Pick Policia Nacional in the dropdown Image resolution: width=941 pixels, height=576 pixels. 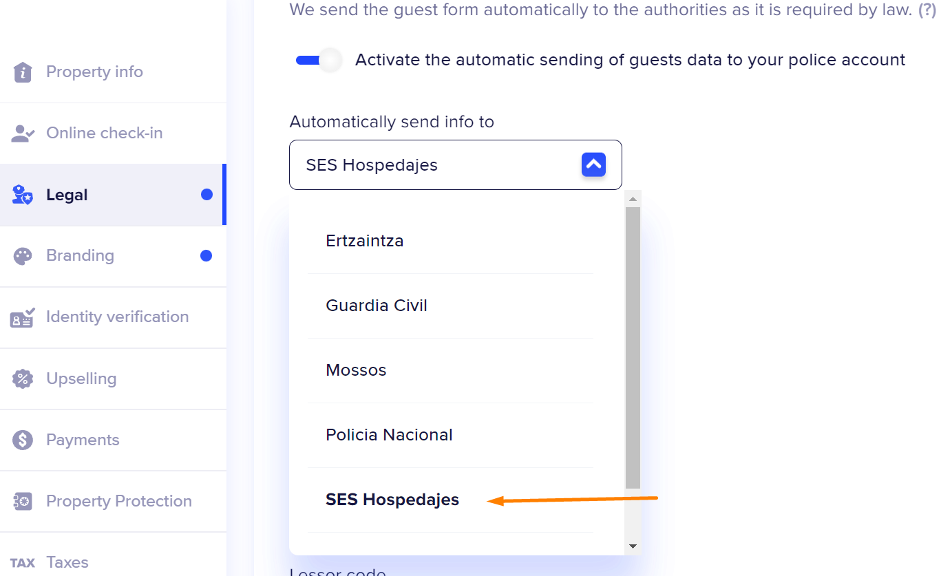(389, 435)
